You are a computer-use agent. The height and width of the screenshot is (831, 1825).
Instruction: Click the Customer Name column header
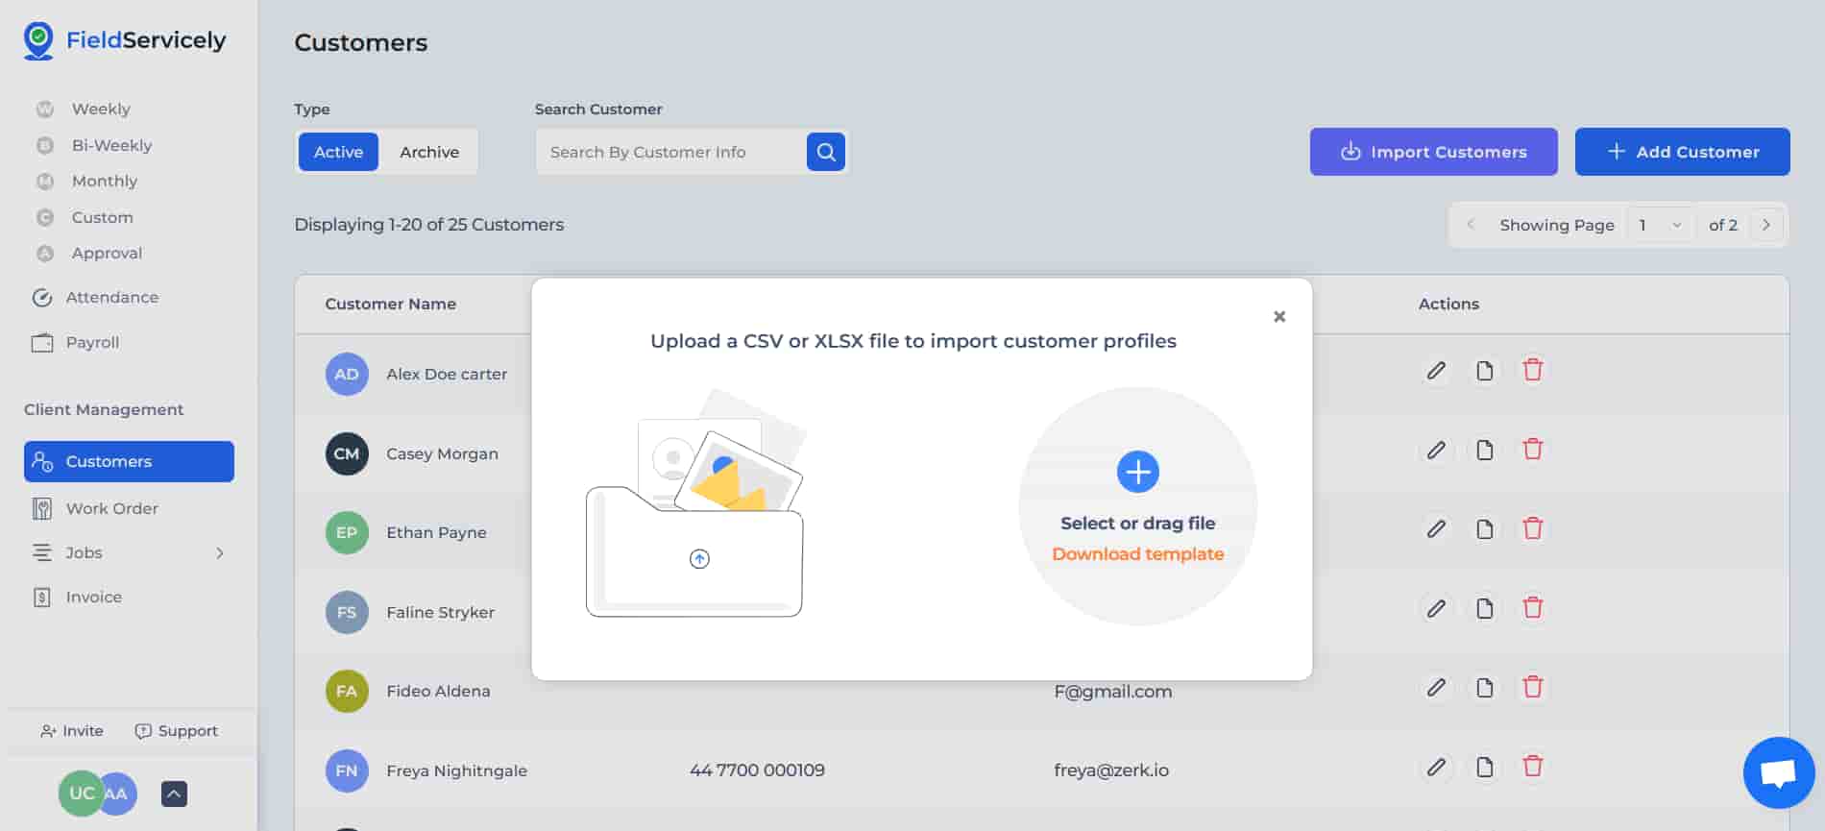pos(390,304)
